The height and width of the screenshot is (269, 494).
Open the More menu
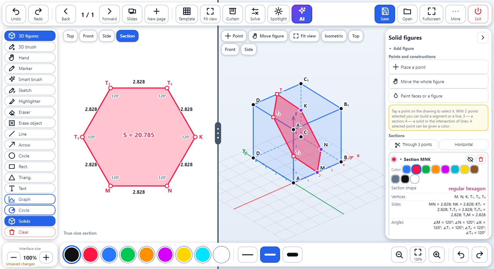pyautogui.click(x=456, y=14)
